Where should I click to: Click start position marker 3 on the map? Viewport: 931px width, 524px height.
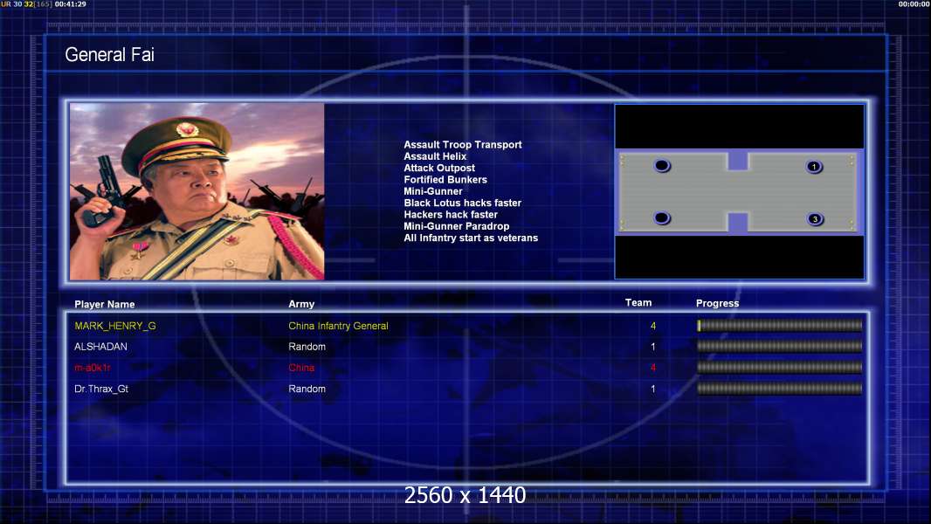(814, 219)
